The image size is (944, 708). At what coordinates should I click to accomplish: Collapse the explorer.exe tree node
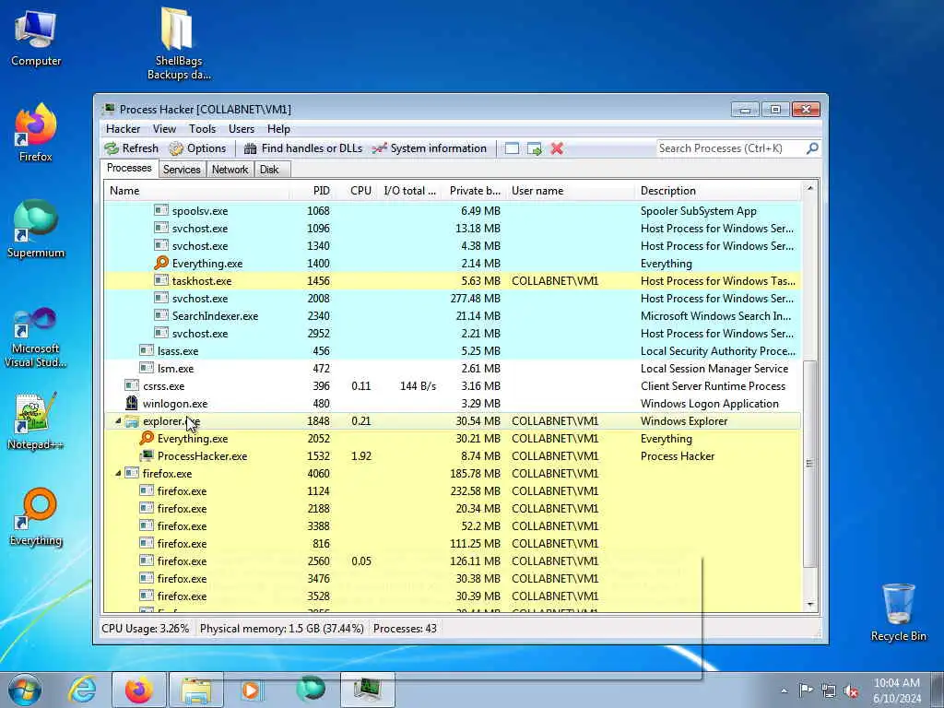118,420
